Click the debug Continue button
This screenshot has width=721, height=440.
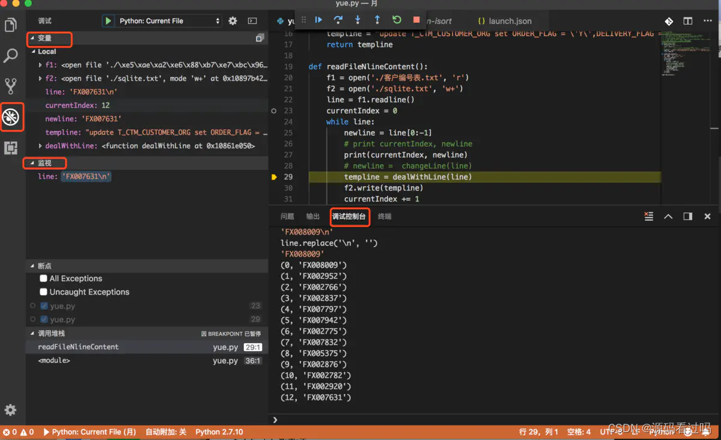tap(318, 20)
